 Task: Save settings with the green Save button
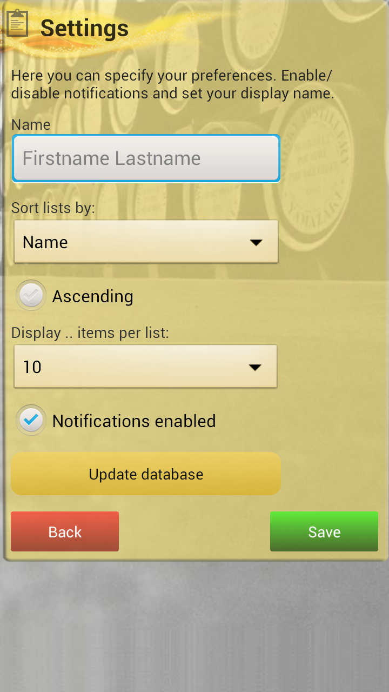click(324, 532)
